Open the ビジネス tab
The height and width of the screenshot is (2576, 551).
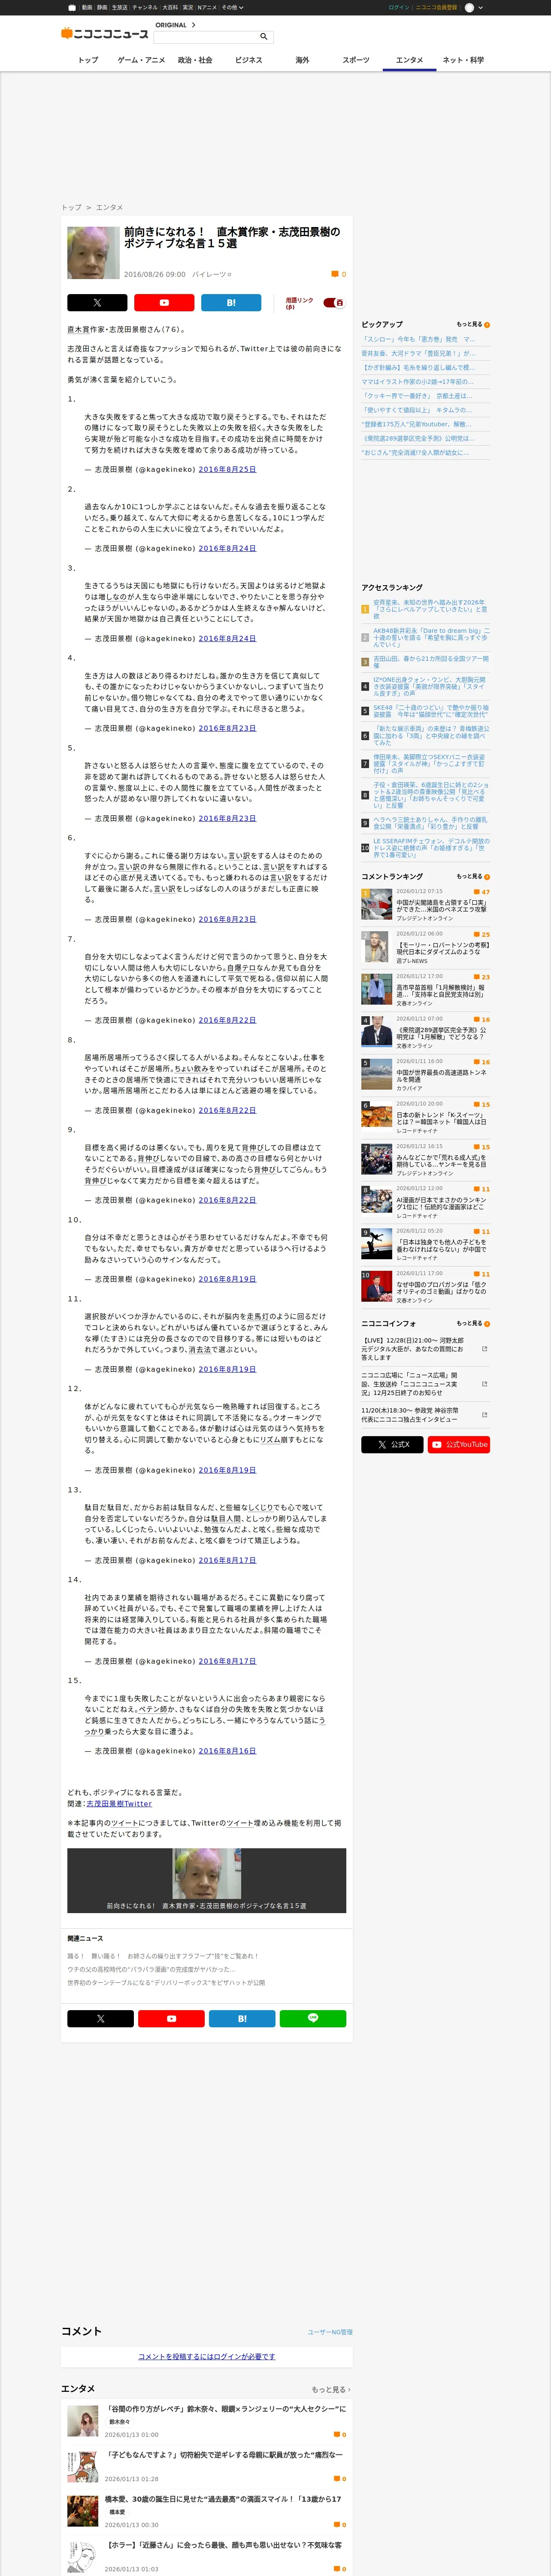(x=249, y=60)
